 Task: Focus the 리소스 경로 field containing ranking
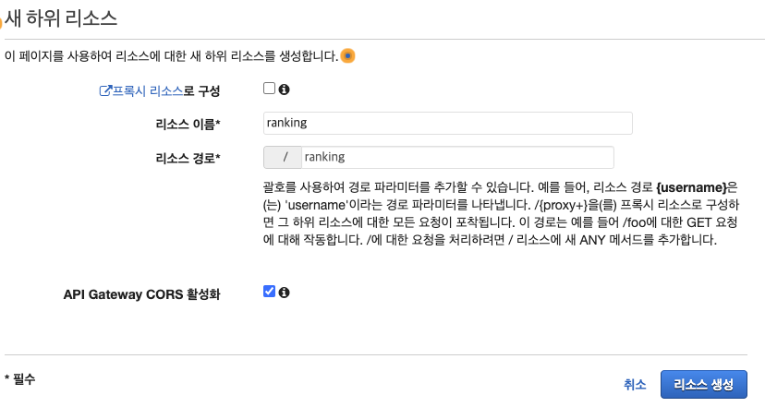coord(457,157)
